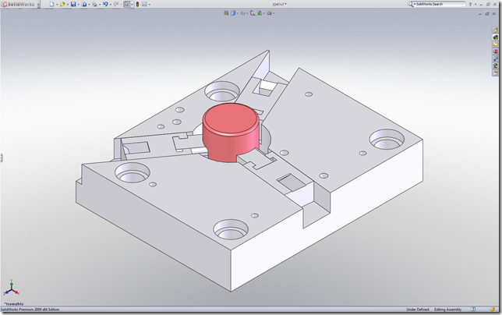Viewport: 502px width, 315px height.
Task: Open the Hide/Show Items glasses icon
Action: [x=242, y=13]
